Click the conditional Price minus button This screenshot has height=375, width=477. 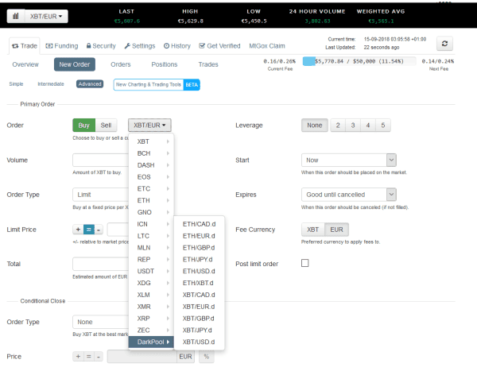99,357
